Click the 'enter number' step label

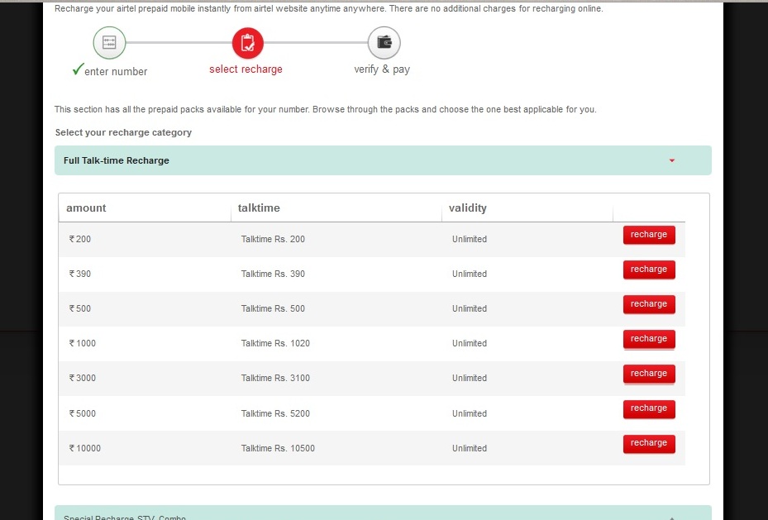pos(116,71)
